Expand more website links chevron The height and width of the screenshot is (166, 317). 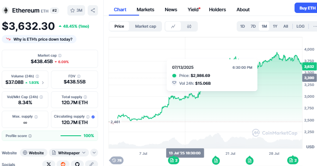pos(94,153)
